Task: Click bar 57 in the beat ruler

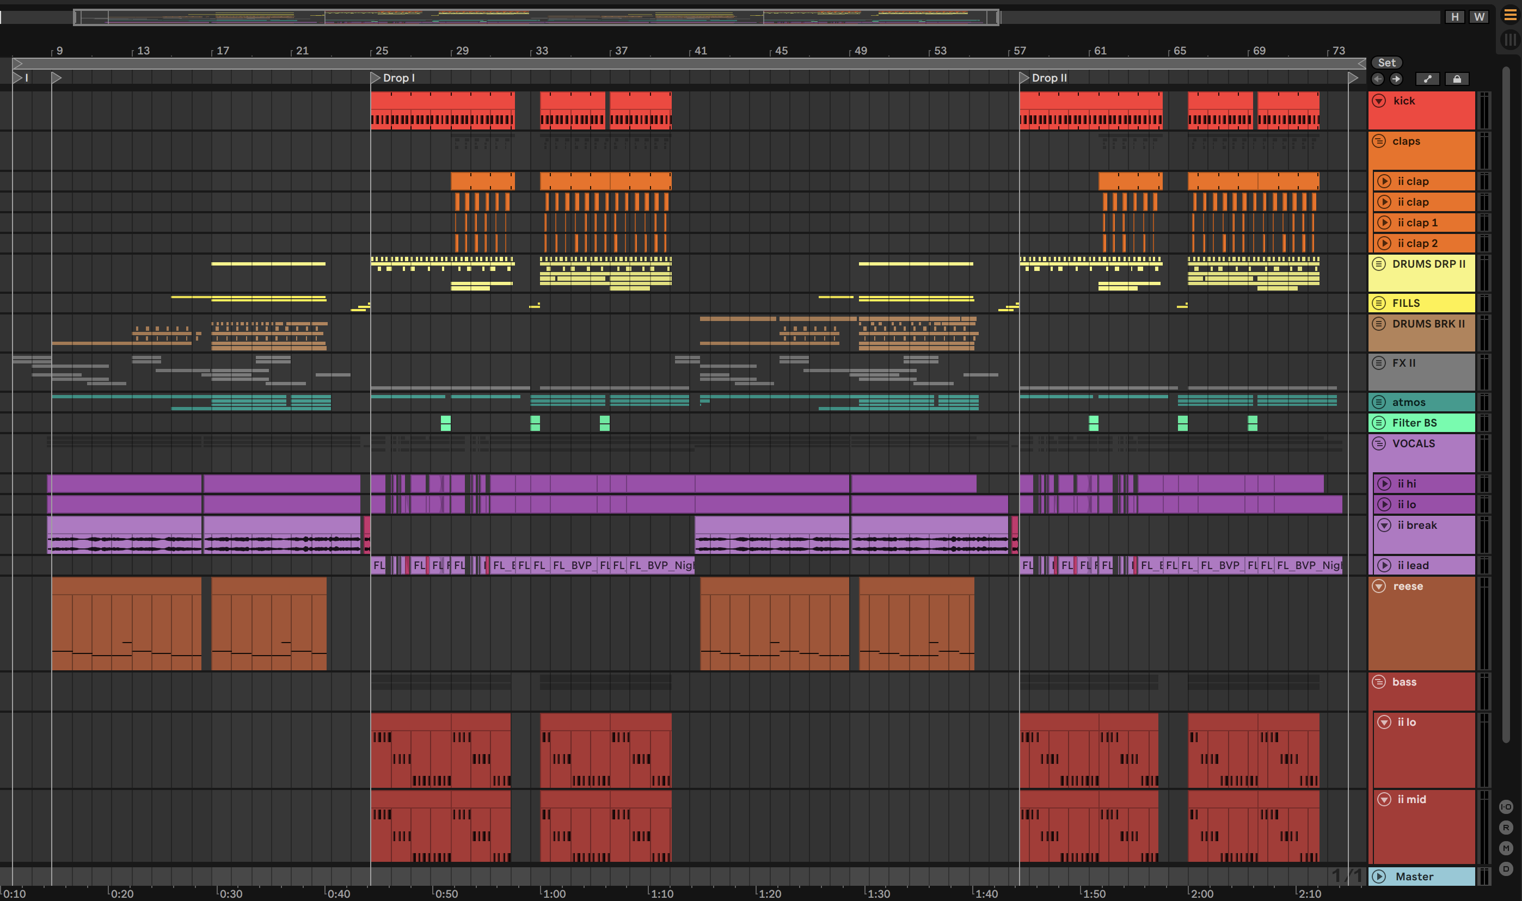Action: pos(1020,51)
